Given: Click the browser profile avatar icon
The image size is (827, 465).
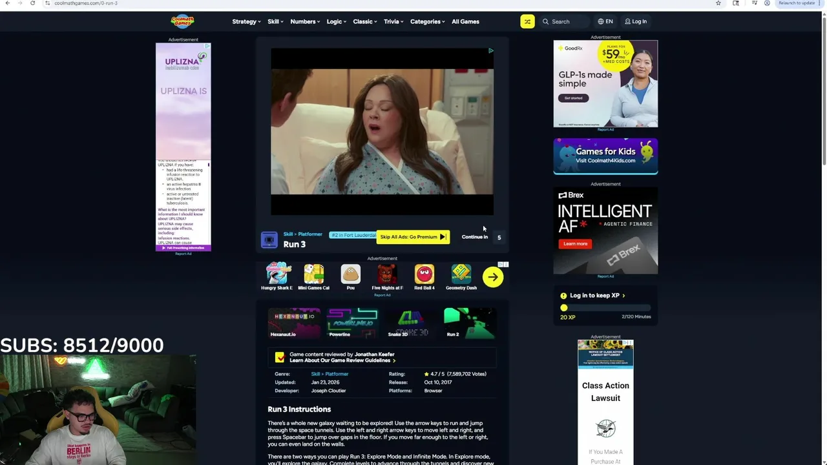Looking at the screenshot, I should pos(767,3).
